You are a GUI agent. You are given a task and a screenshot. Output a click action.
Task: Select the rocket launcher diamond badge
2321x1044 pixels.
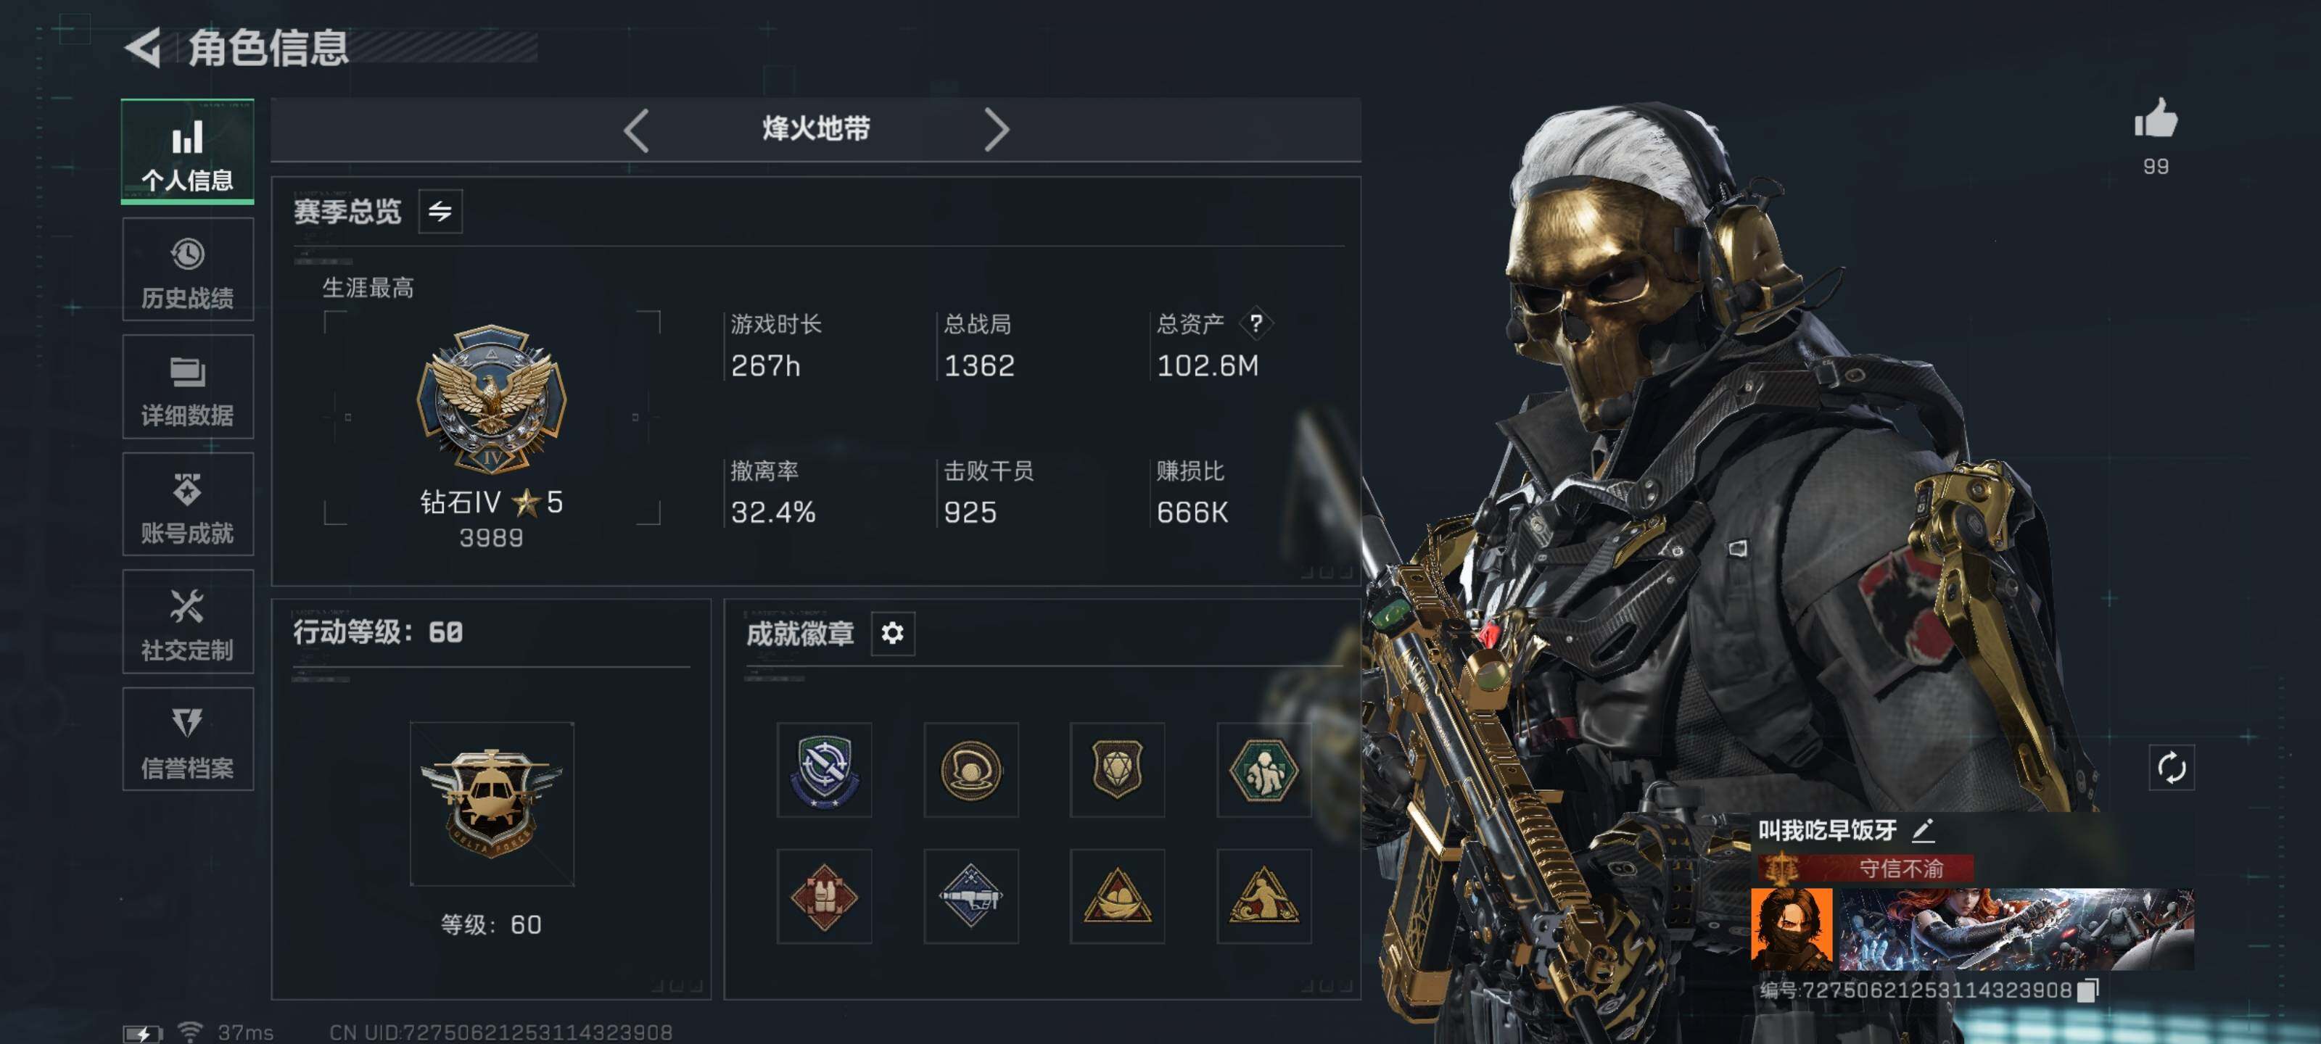click(970, 896)
